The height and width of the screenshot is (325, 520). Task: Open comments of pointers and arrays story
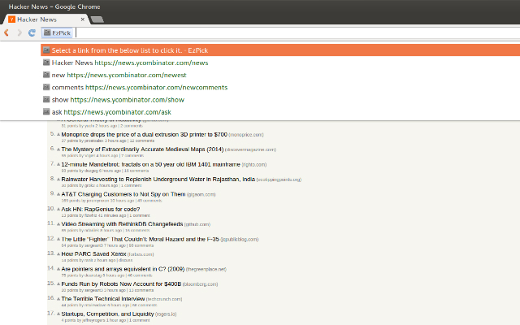140,275
